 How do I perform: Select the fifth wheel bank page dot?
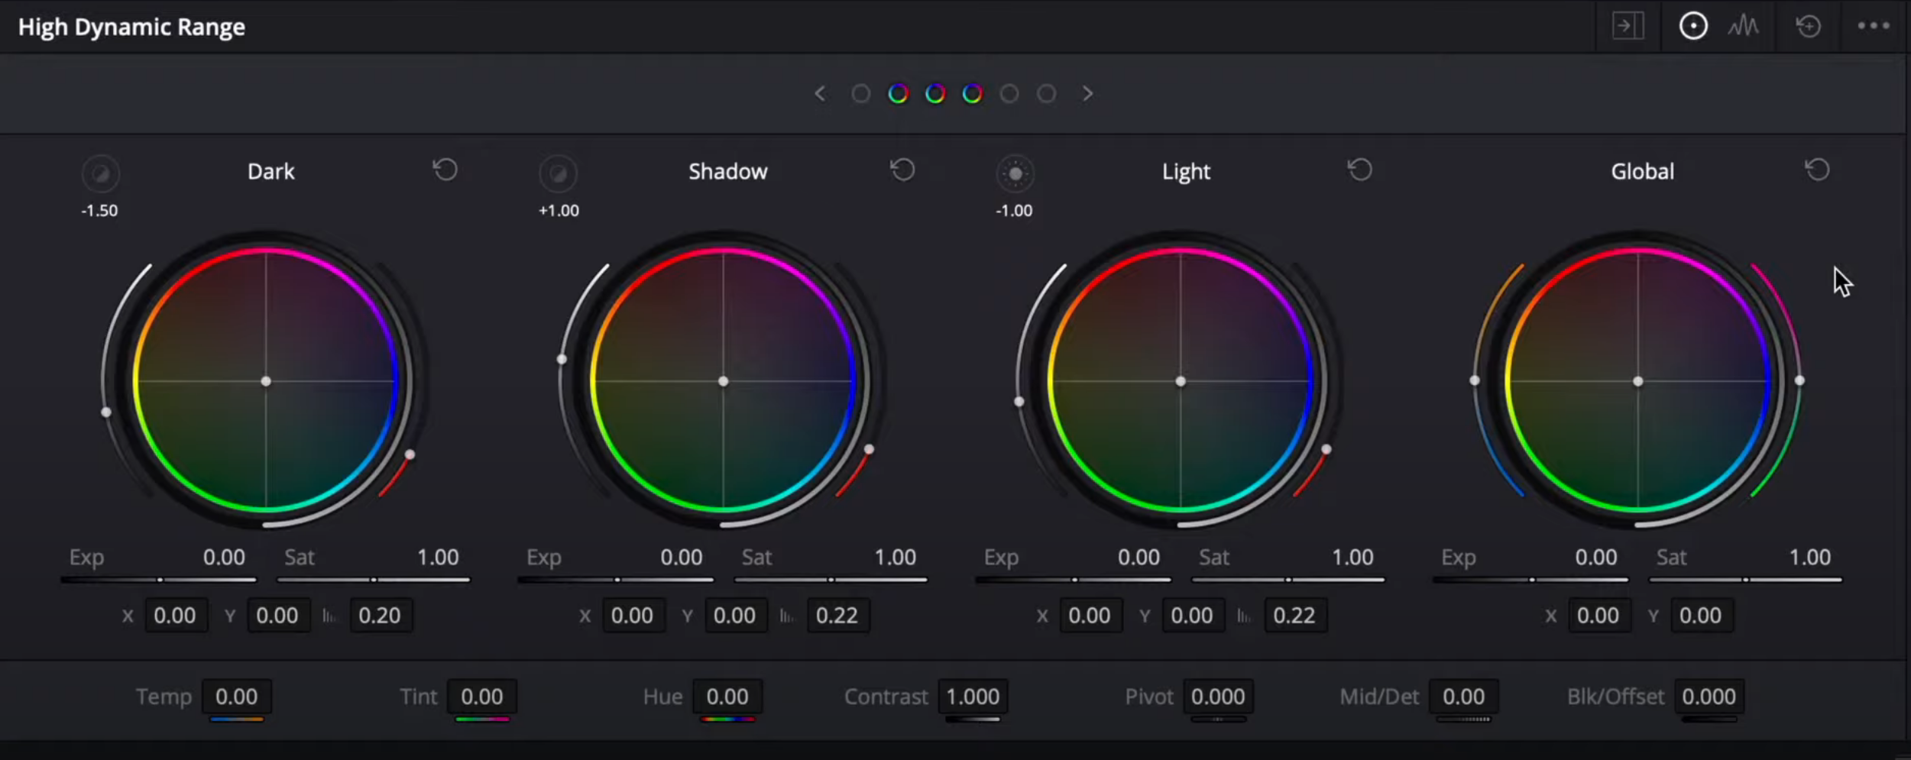(1009, 93)
